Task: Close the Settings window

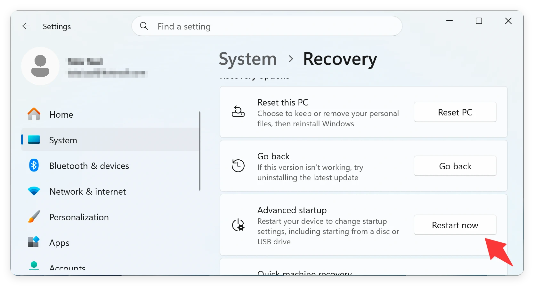Action: point(508,21)
